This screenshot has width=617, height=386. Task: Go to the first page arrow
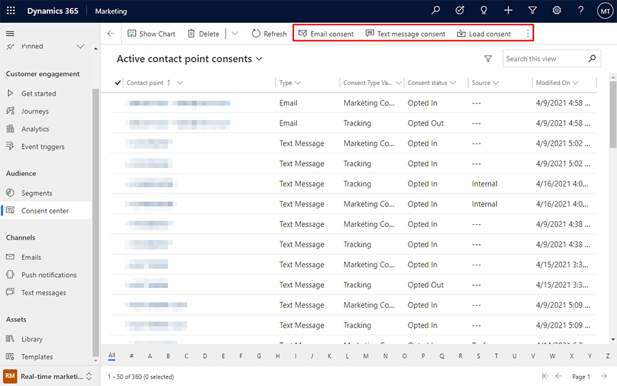pyautogui.click(x=545, y=376)
